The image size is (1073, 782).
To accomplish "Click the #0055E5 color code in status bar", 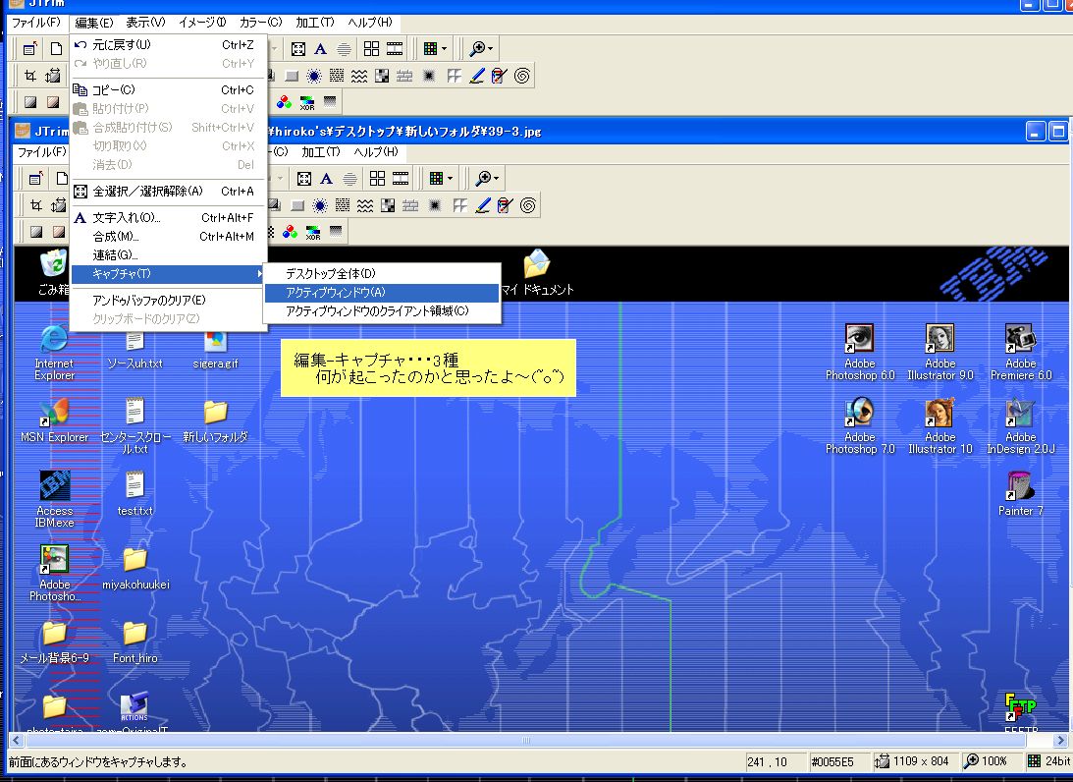I will [833, 761].
